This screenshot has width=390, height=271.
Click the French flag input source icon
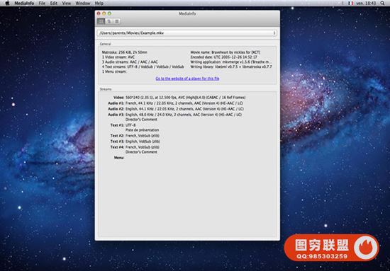point(351,4)
